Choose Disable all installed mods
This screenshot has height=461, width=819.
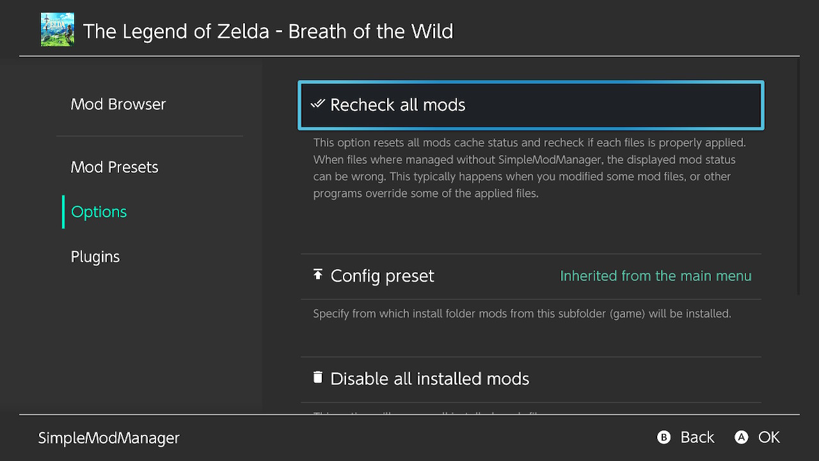(429, 379)
